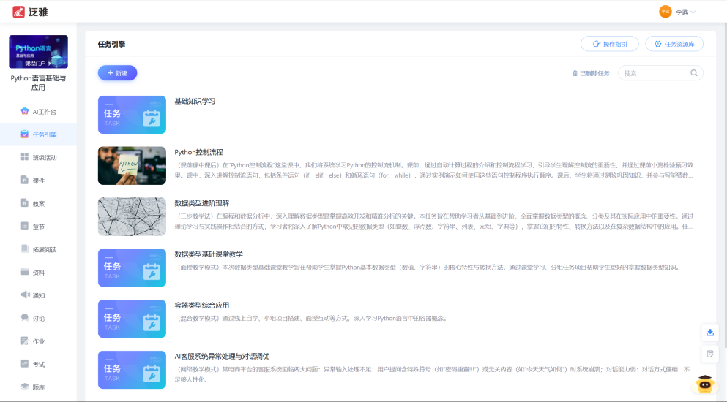Click the trash icon beside 已删除任务
The width and height of the screenshot is (727, 402).
(575, 73)
